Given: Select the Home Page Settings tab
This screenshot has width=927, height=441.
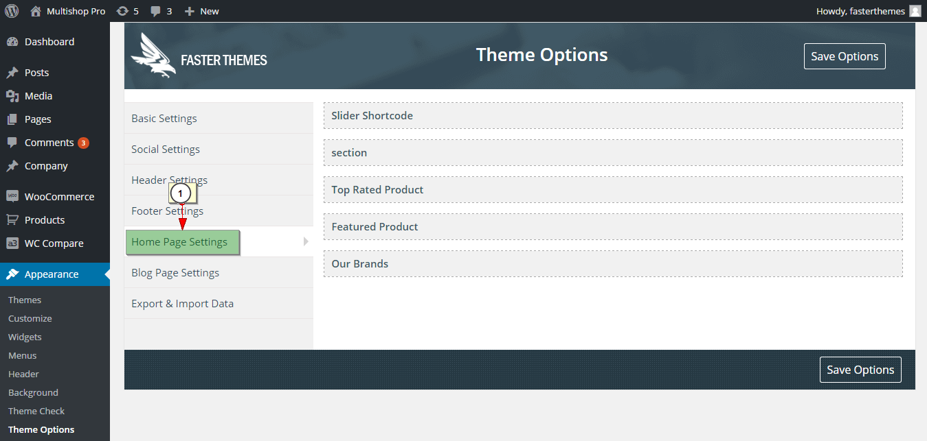Looking at the screenshot, I should tap(219, 242).
